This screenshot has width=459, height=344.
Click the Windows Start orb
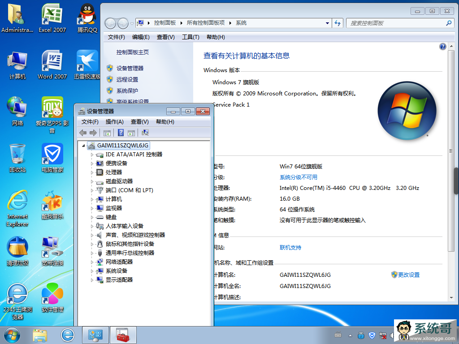(x=12, y=335)
